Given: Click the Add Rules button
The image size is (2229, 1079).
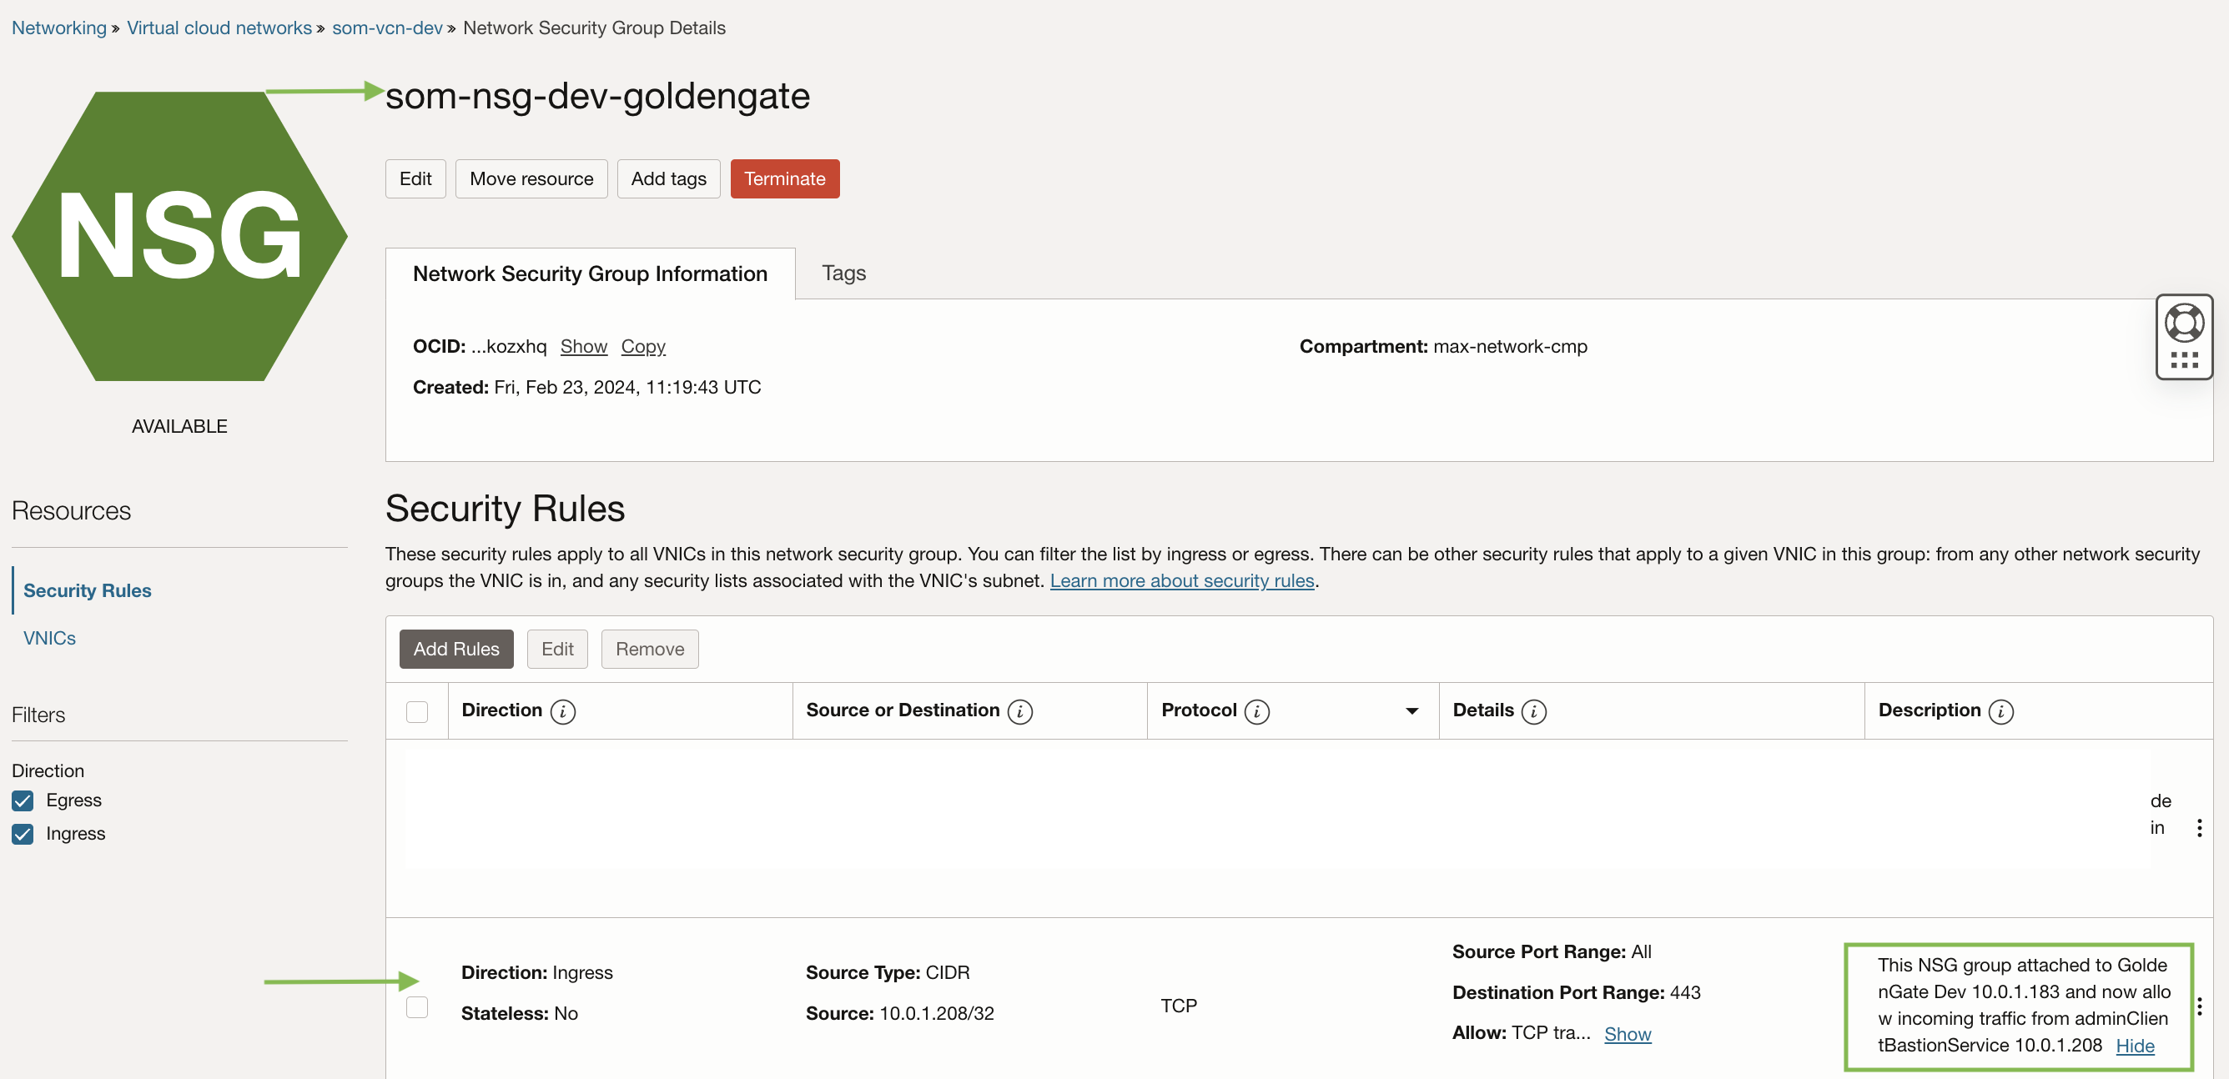Looking at the screenshot, I should point(456,650).
